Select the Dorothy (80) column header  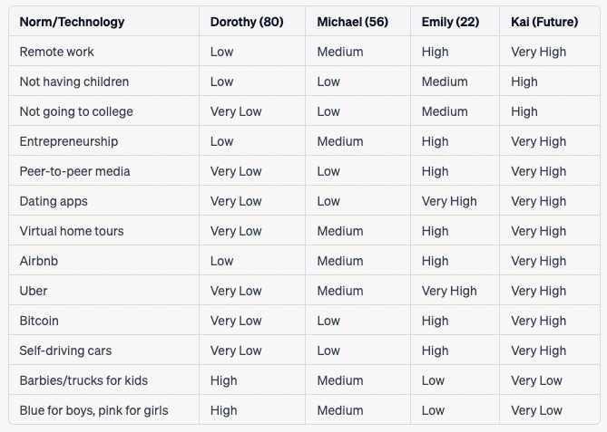[x=246, y=22]
